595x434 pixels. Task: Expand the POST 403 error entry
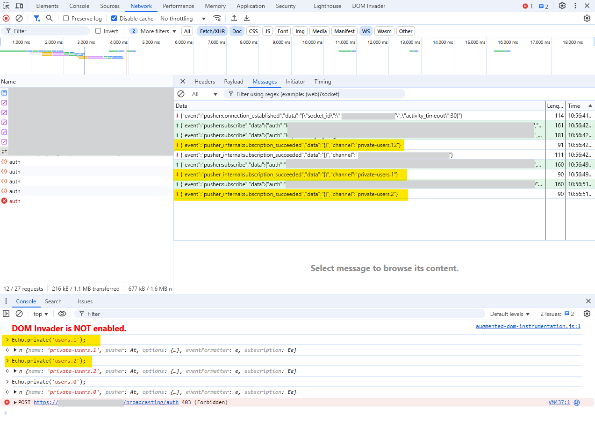[15, 402]
